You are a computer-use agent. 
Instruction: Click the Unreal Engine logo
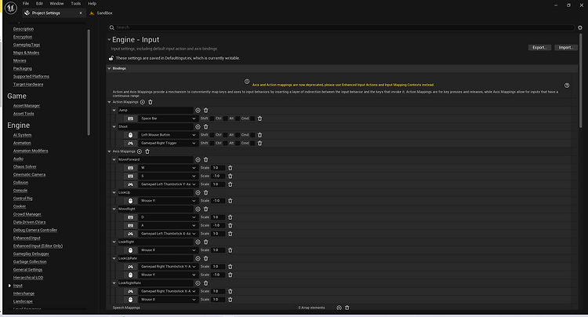(11, 8)
